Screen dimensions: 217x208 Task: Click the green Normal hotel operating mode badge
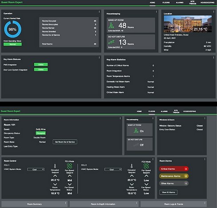coord(12,44)
